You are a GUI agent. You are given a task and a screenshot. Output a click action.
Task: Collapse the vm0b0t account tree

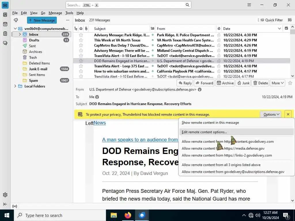point(15,28)
